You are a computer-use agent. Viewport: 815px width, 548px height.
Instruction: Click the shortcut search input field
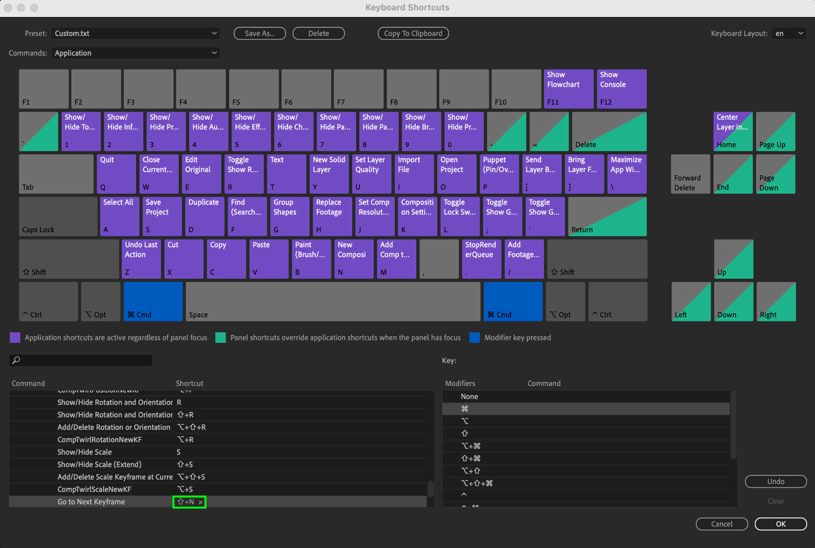click(84, 360)
